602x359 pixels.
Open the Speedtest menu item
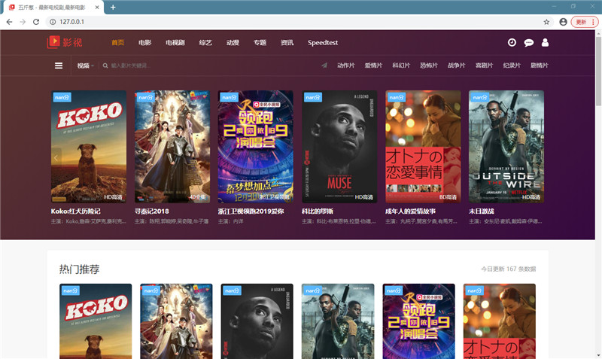pyautogui.click(x=323, y=43)
